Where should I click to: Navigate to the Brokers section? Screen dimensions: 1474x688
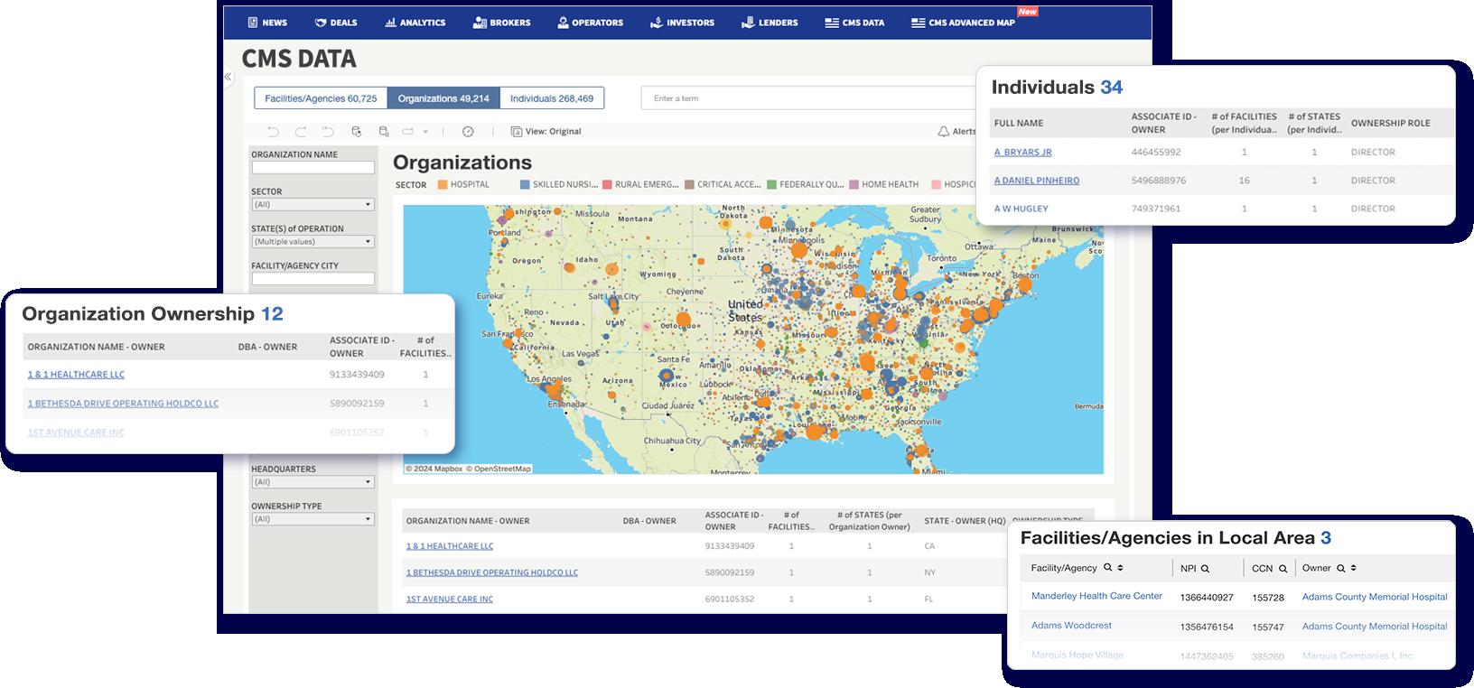click(501, 23)
